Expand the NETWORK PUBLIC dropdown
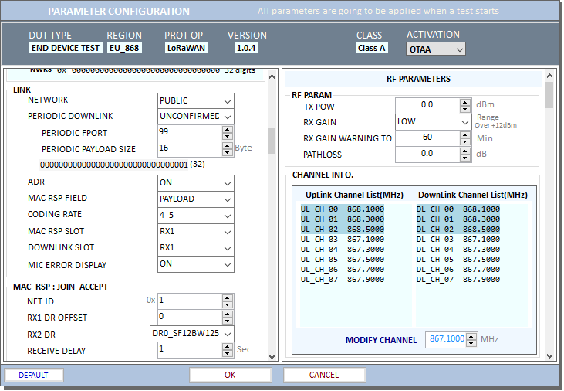Image resolution: width=564 pixels, height=391 pixels. tap(227, 100)
